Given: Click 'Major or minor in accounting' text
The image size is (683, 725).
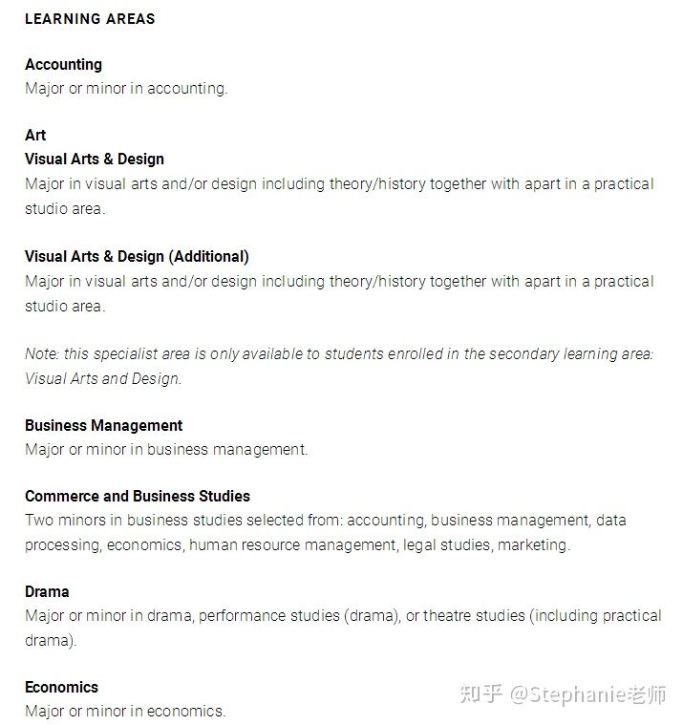Looking at the screenshot, I should pos(126,88).
